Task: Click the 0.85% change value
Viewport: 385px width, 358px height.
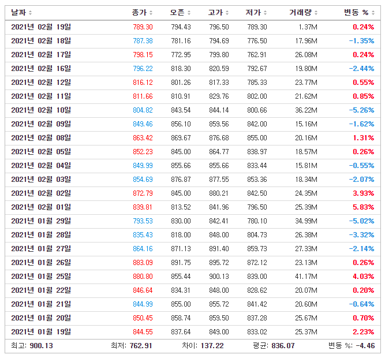Action: pyautogui.click(x=364, y=96)
